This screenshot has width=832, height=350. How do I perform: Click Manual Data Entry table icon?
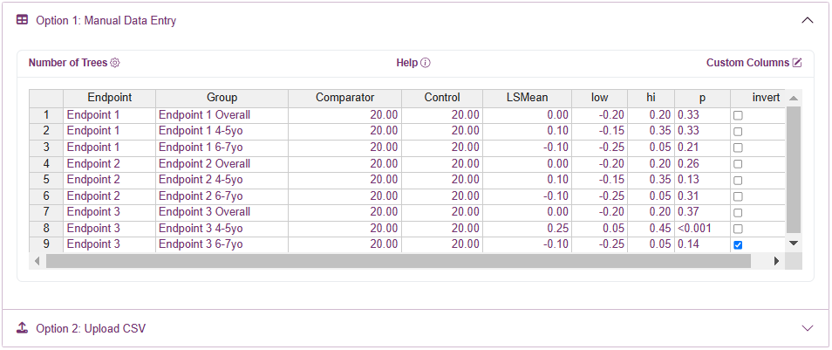(22, 20)
